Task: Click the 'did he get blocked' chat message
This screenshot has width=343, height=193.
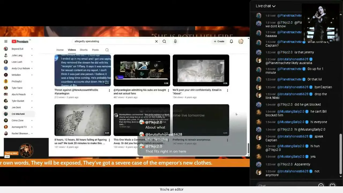Action: (307, 105)
